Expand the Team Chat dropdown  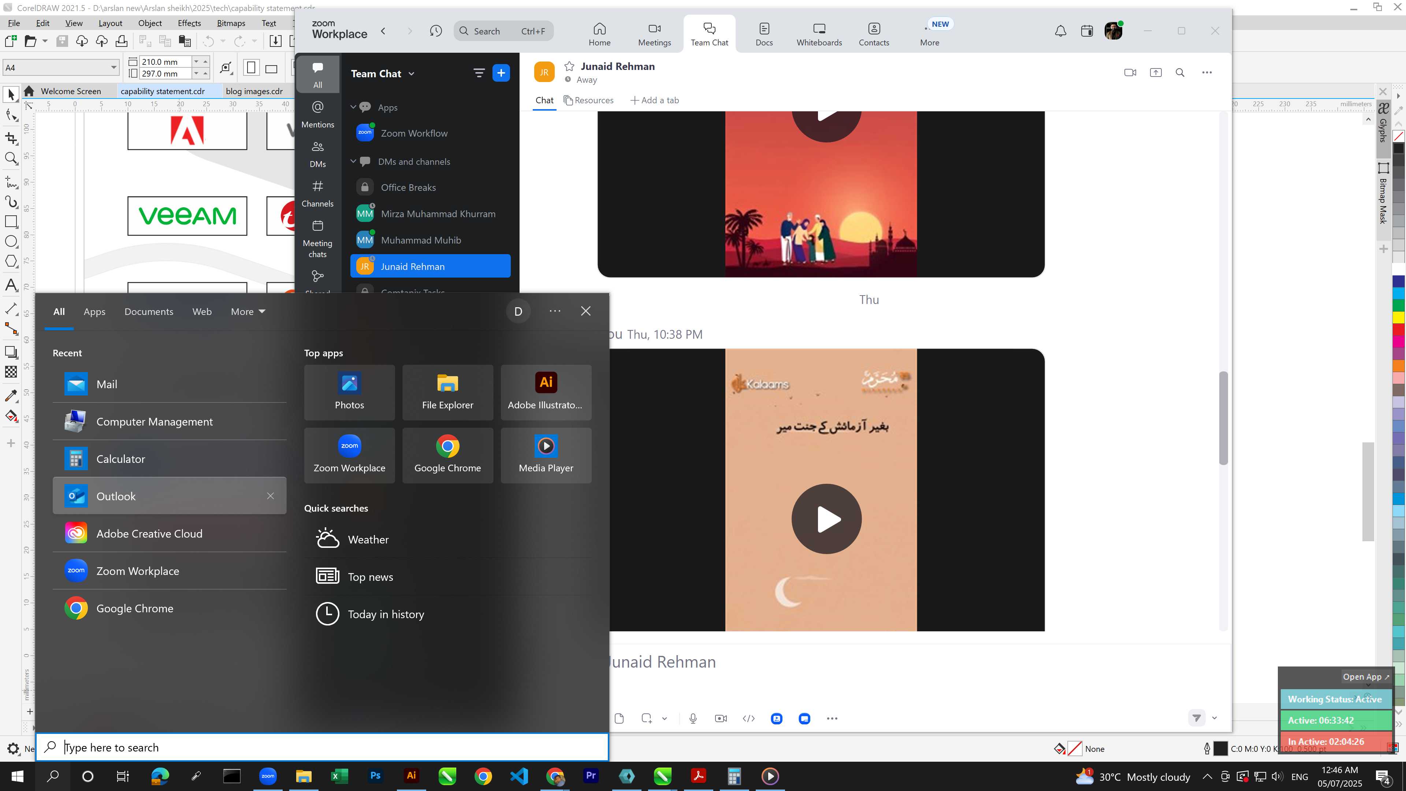pos(412,74)
